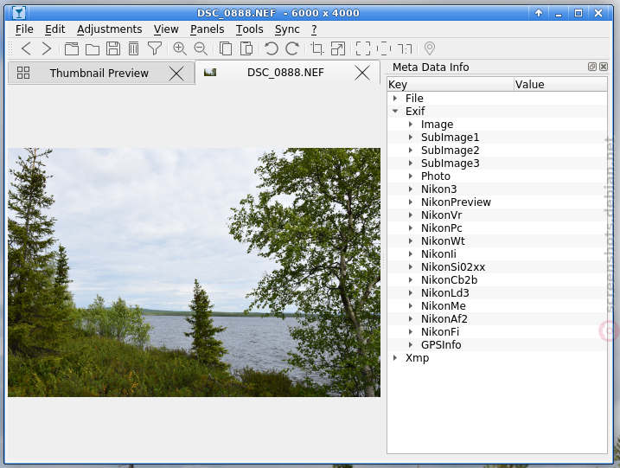Zoom in with magnifier plus icon
The width and height of the screenshot is (620, 468).
[x=180, y=48]
